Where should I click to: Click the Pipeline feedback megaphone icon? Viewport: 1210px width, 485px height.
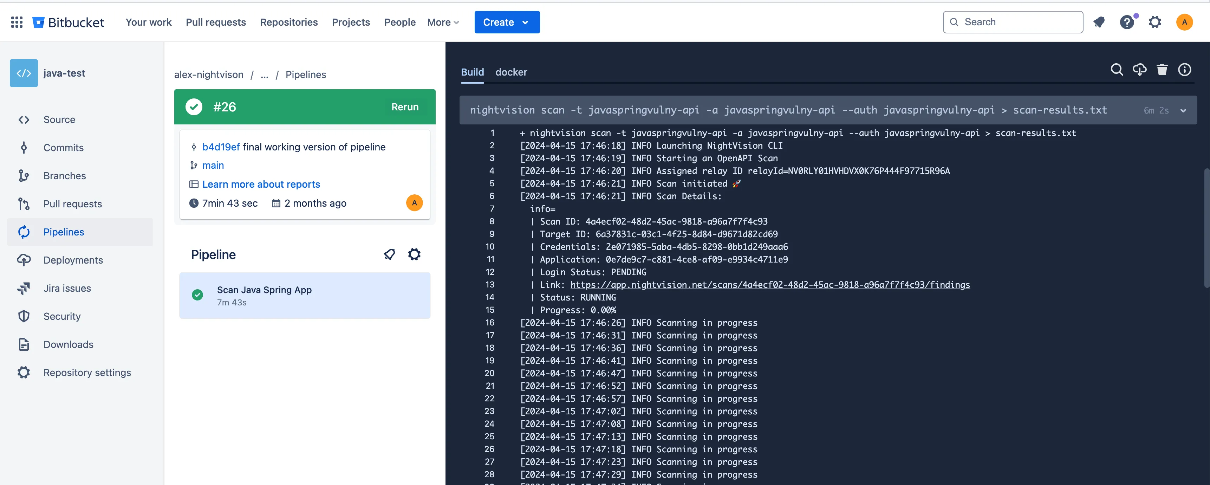(x=389, y=255)
